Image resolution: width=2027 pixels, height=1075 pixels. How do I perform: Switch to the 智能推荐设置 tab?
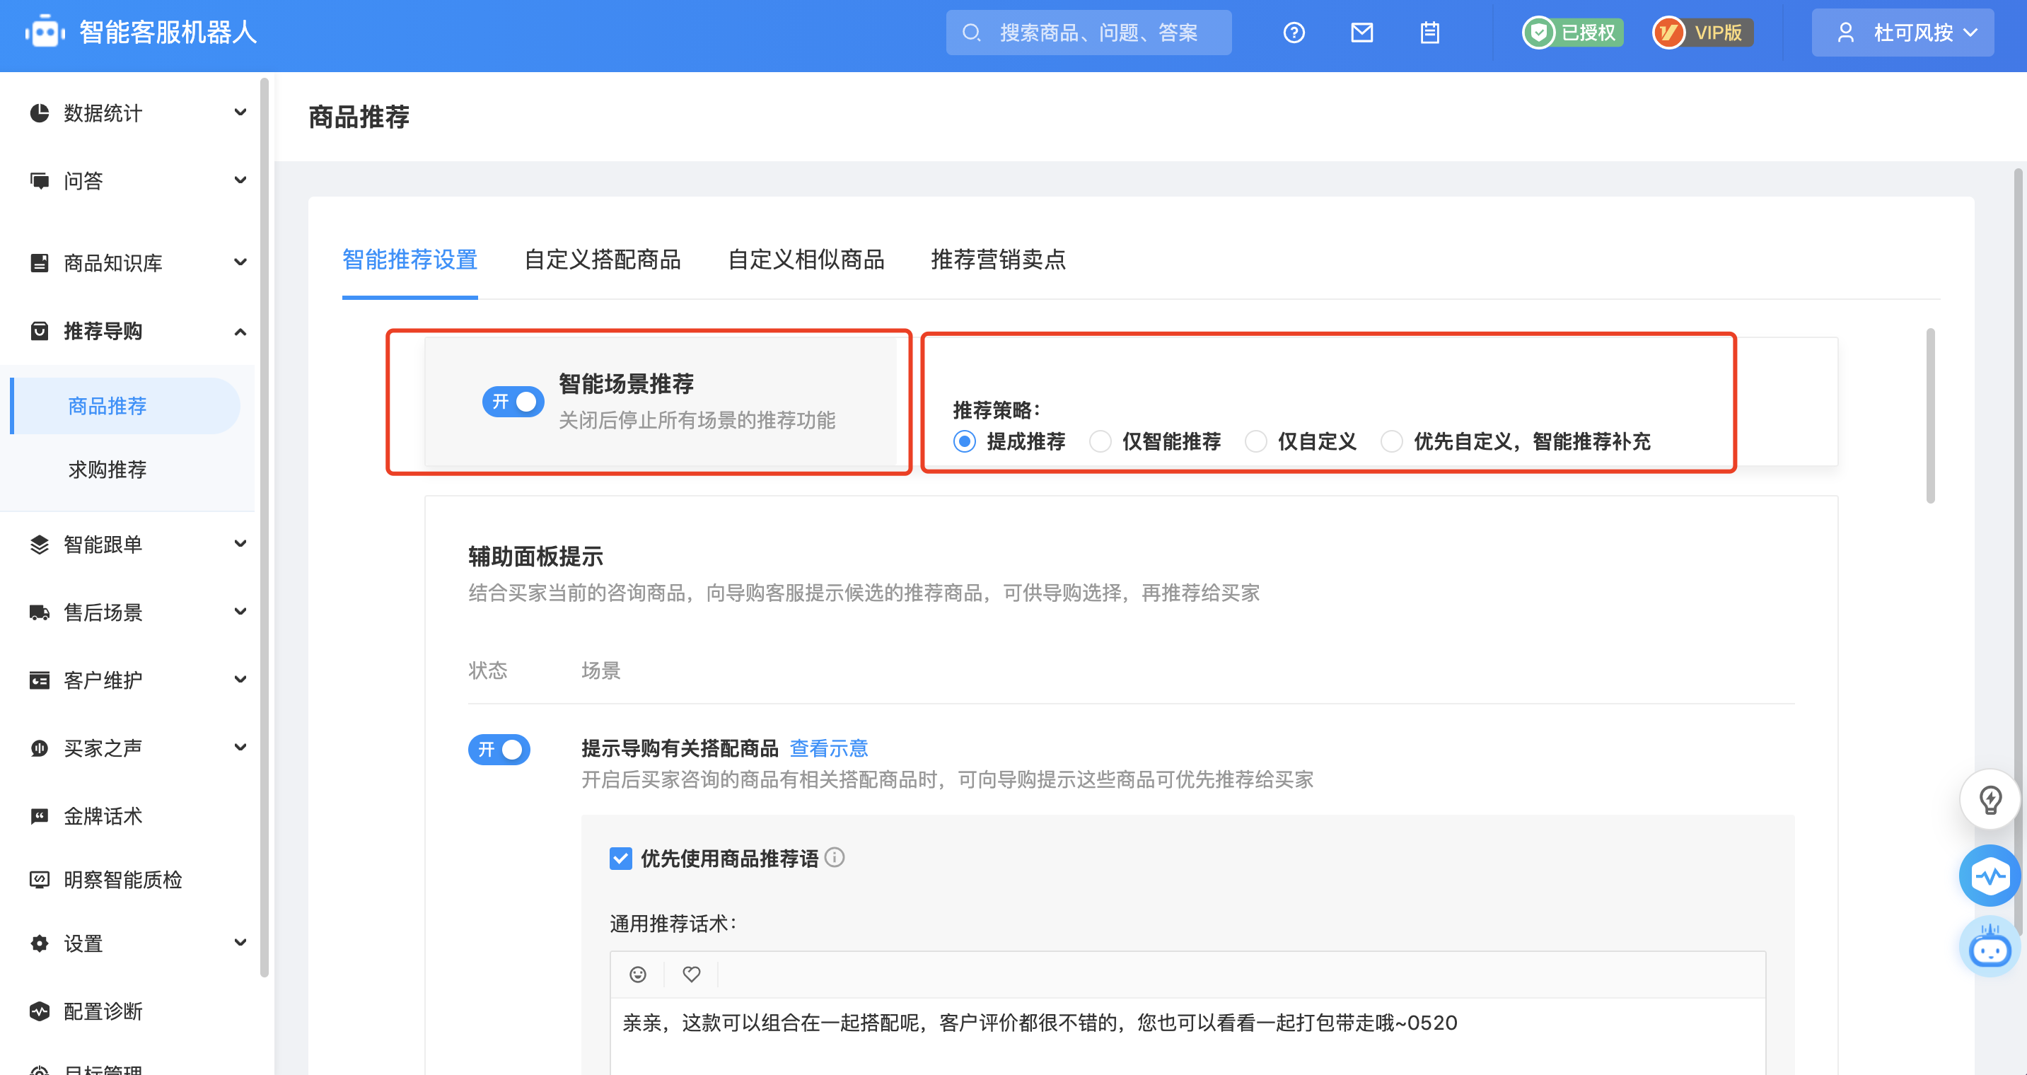[x=410, y=260]
